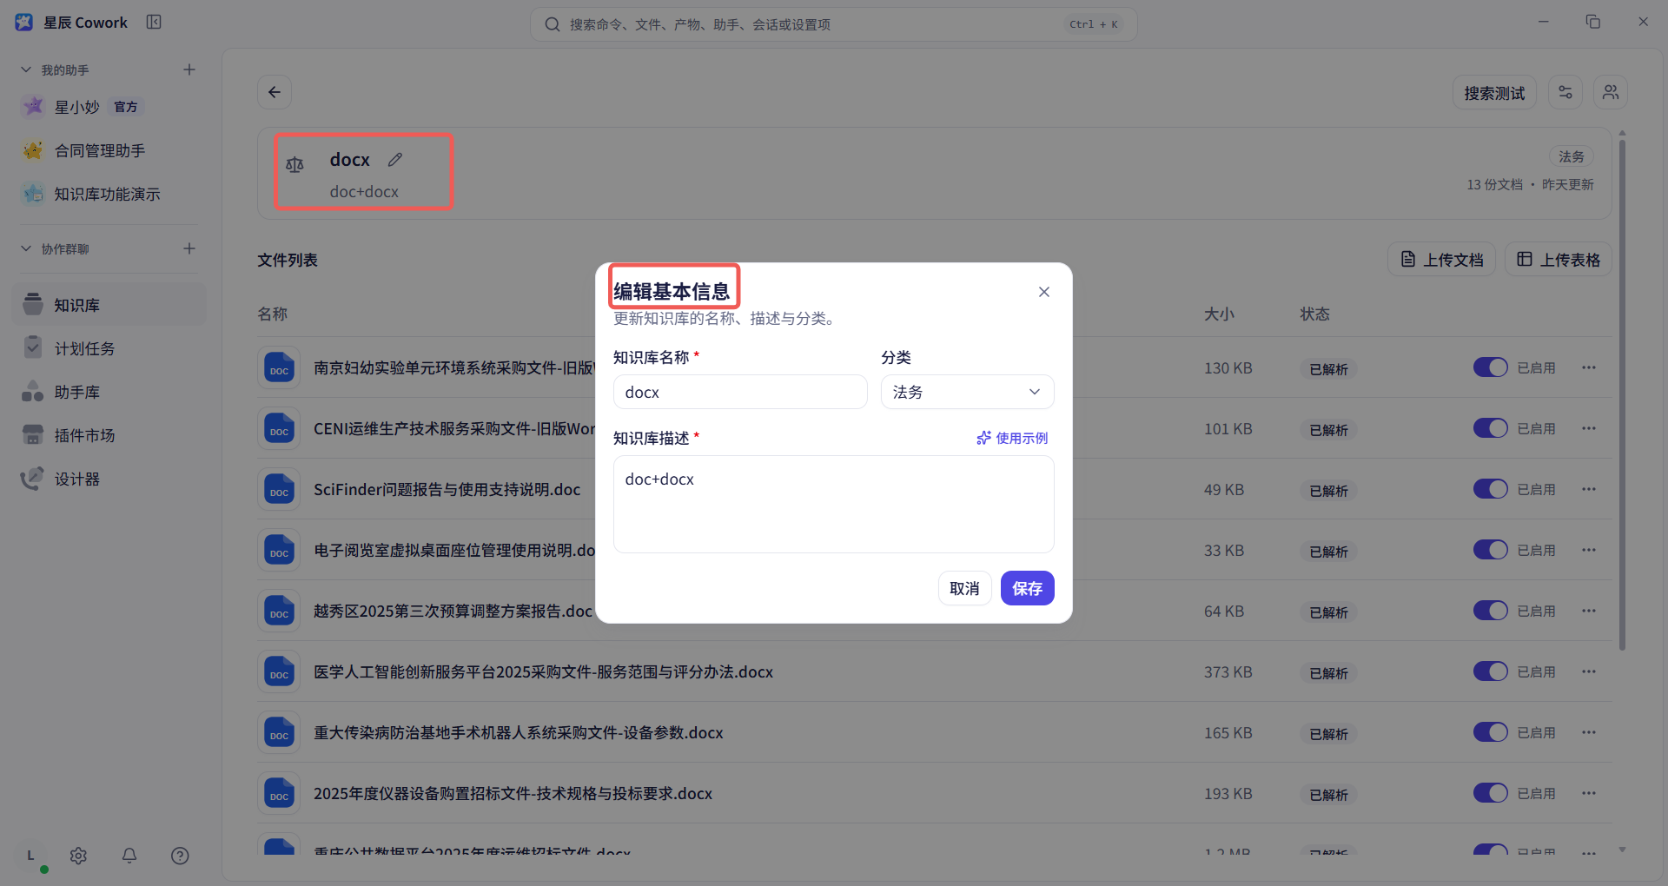Image resolution: width=1668 pixels, height=886 pixels.
Task: Click 上传文档 button
Action: pyautogui.click(x=1441, y=260)
